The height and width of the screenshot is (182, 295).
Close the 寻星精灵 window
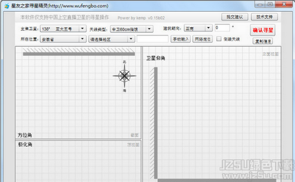[284, 4]
